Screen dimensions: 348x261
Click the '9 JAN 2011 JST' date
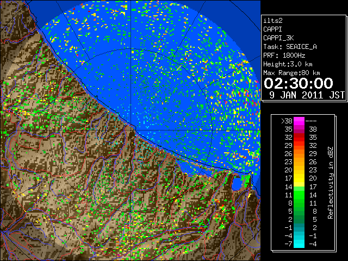point(307,95)
